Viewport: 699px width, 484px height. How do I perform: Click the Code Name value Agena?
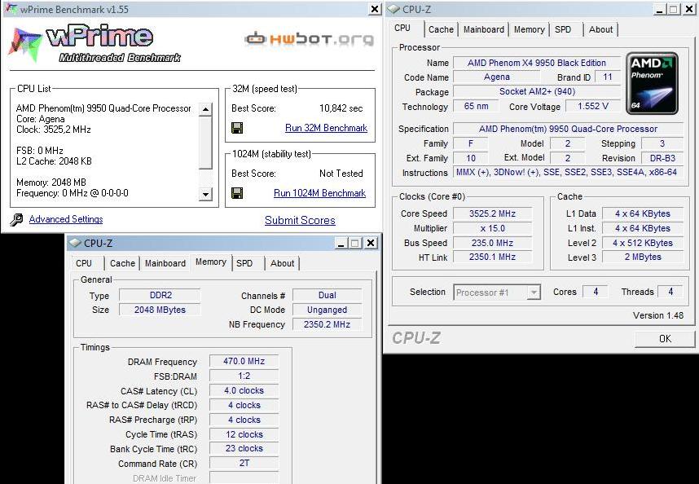(496, 77)
